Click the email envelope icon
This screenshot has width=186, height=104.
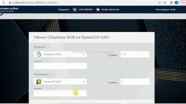click(98, 10)
